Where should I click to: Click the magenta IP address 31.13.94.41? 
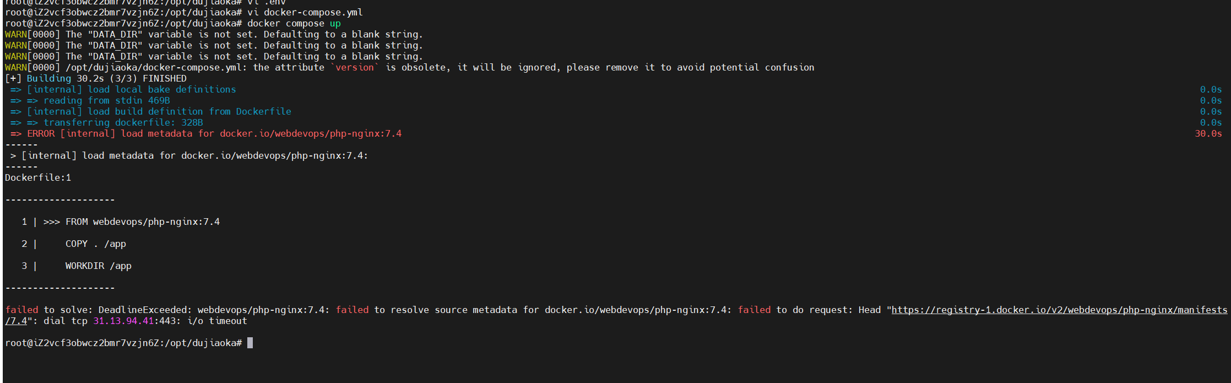pos(123,321)
